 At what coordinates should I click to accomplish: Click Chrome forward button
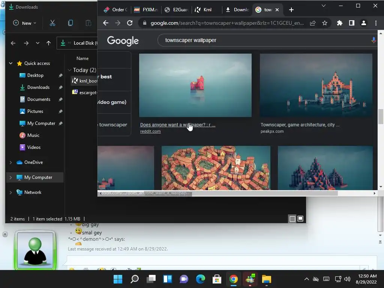pyautogui.click(x=118, y=23)
